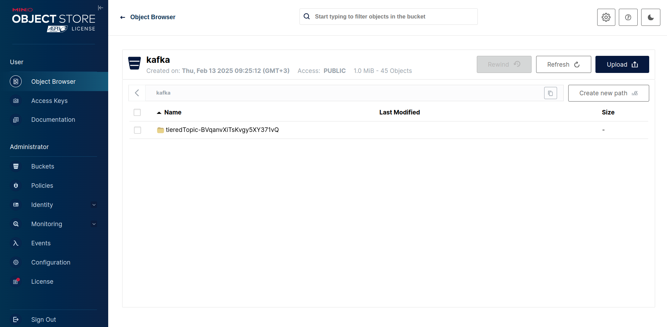Click the Refresh button
The height and width of the screenshot is (327, 667).
[563, 65]
